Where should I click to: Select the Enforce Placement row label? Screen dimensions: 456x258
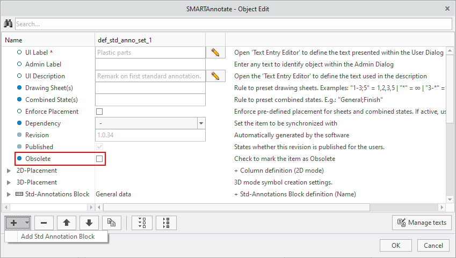coord(52,112)
